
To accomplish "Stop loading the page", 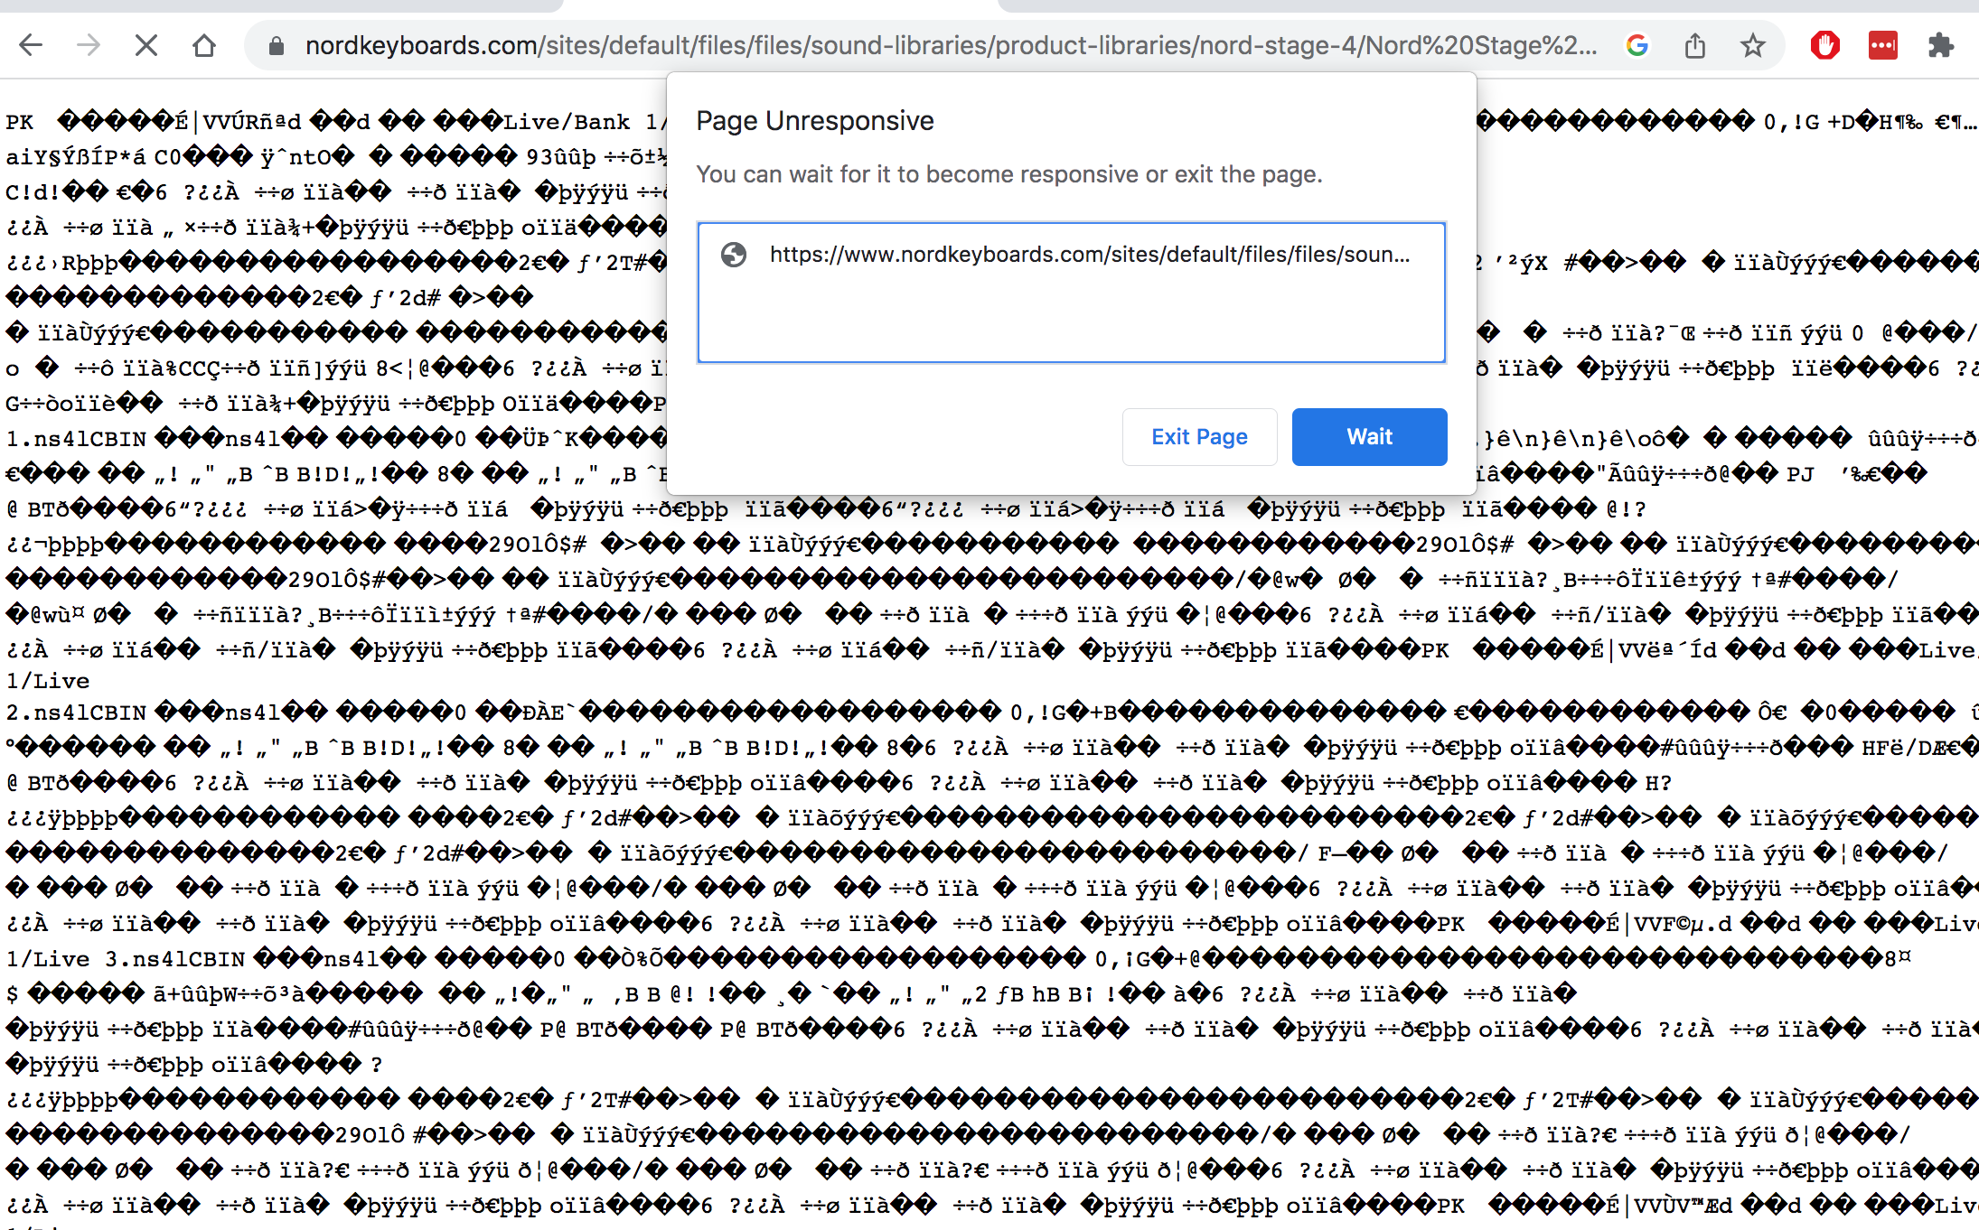I will (x=146, y=45).
